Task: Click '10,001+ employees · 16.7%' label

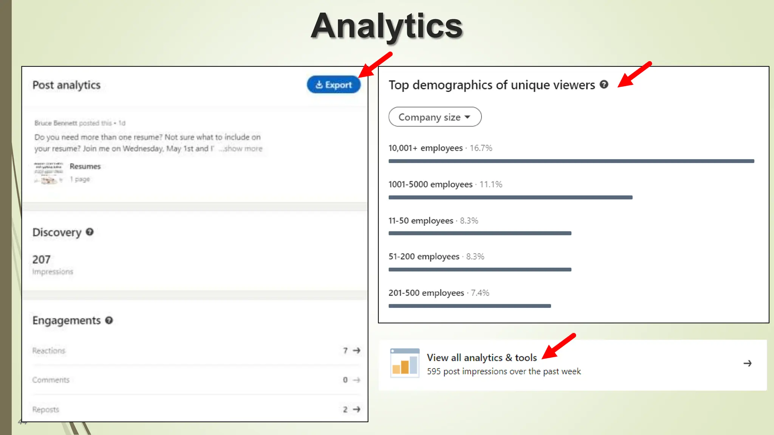Action: (x=440, y=148)
